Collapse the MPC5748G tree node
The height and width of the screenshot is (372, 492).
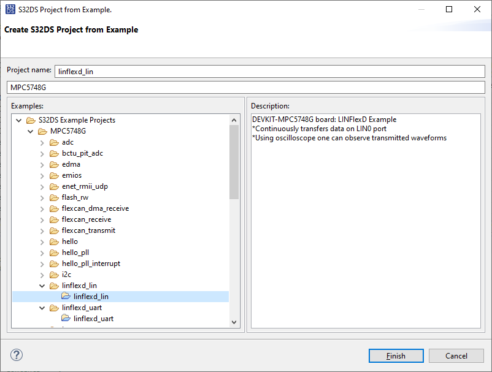pyautogui.click(x=30, y=131)
